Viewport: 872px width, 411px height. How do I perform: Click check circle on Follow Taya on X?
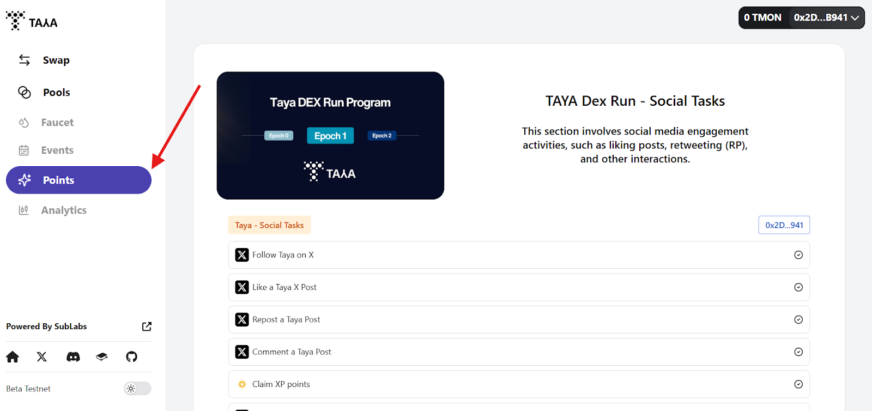pos(798,255)
